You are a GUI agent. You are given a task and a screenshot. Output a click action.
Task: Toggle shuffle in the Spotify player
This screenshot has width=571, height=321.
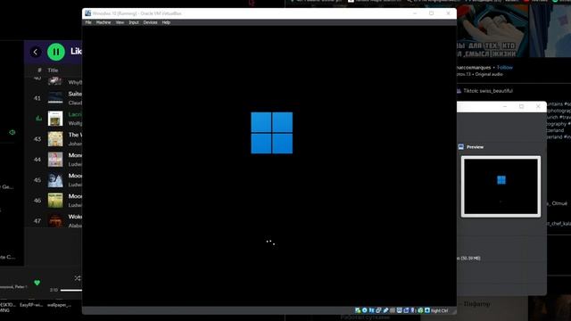pyautogui.click(x=78, y=278)
